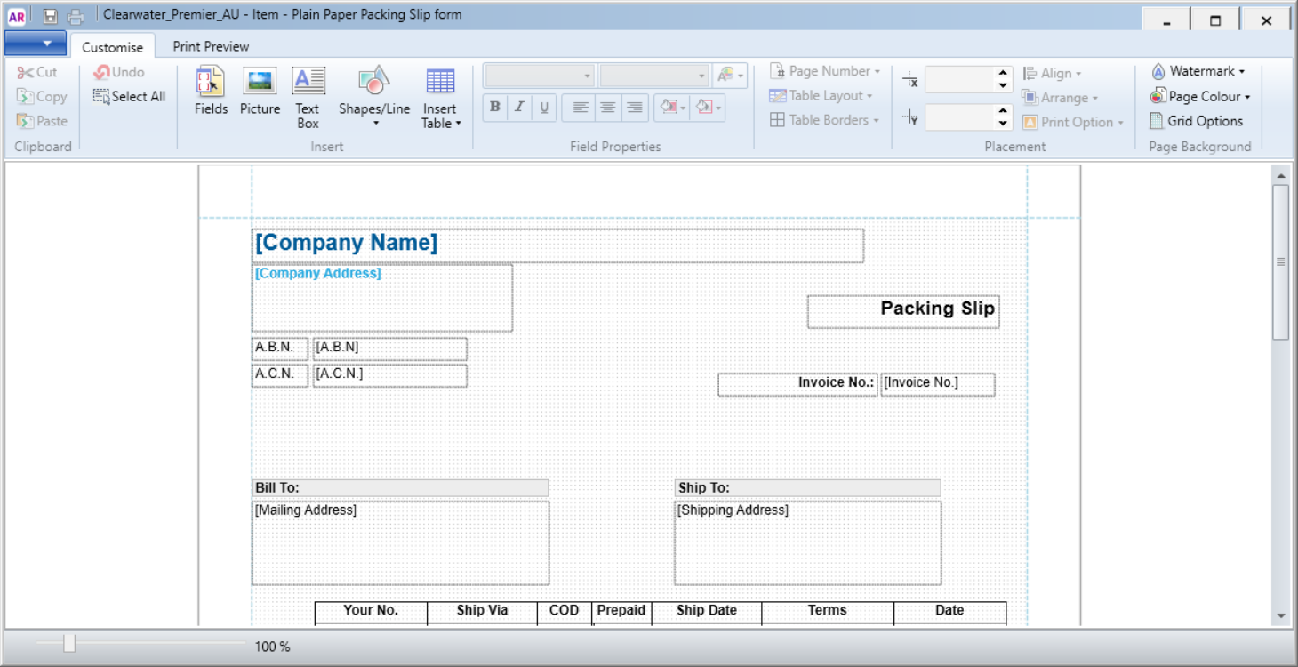Open the font size dropdown

701,75
